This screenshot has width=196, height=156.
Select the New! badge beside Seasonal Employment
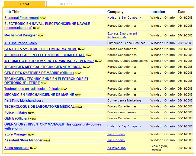(x=43, y=18)
